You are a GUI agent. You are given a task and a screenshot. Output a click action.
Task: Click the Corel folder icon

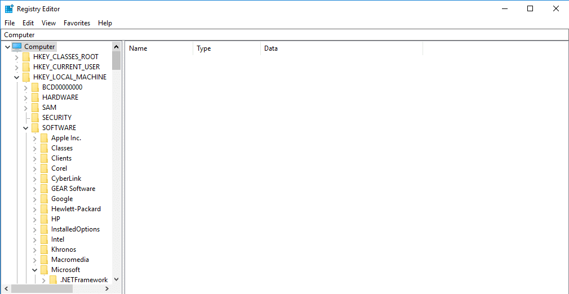(x=45, y=169)
